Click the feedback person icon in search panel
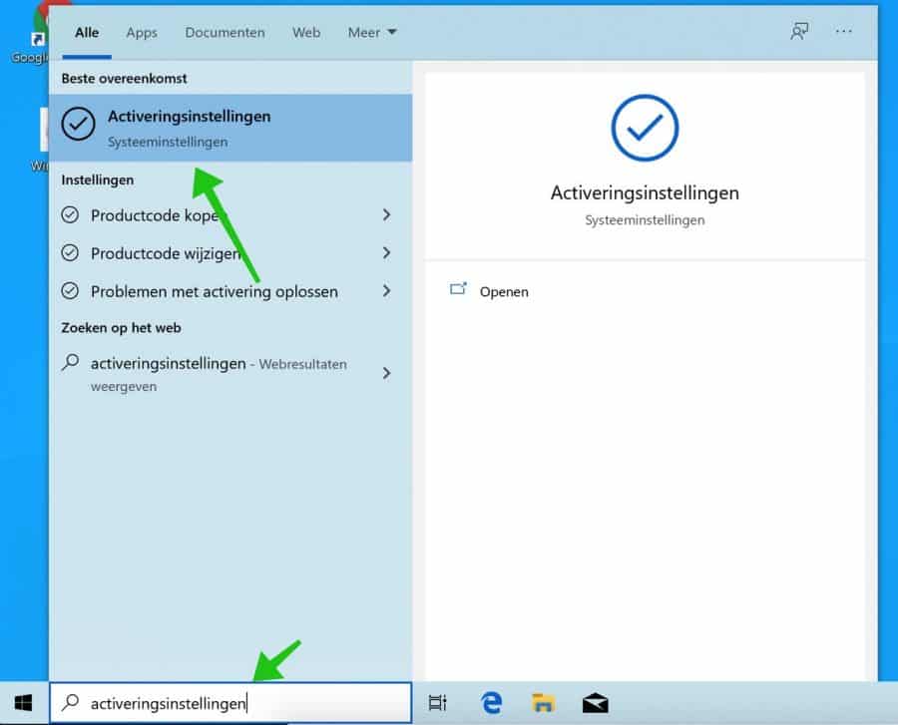 [x=799, y=31]
